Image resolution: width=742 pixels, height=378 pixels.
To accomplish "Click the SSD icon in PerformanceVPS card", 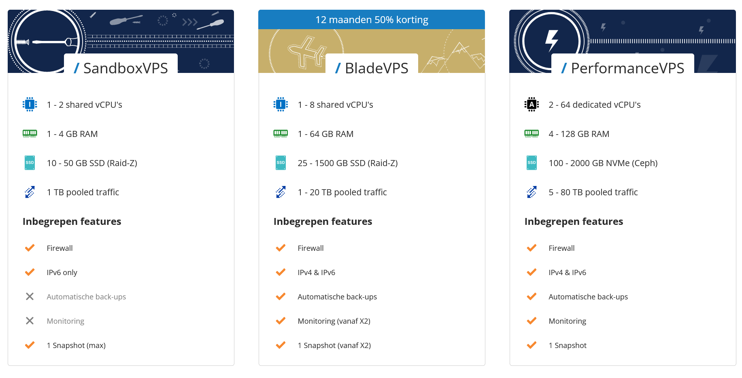I will coord(532,163).
